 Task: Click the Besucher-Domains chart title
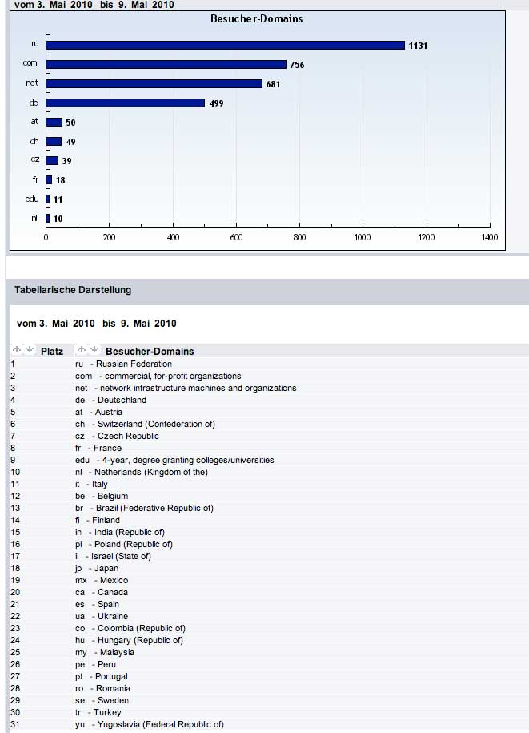pos(257,18)
